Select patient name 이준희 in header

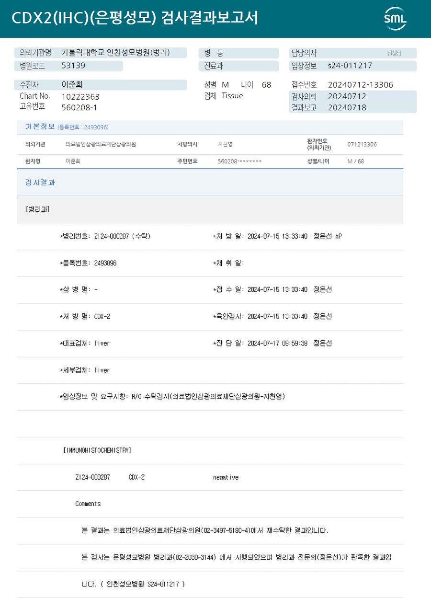(x=72, y=85)
